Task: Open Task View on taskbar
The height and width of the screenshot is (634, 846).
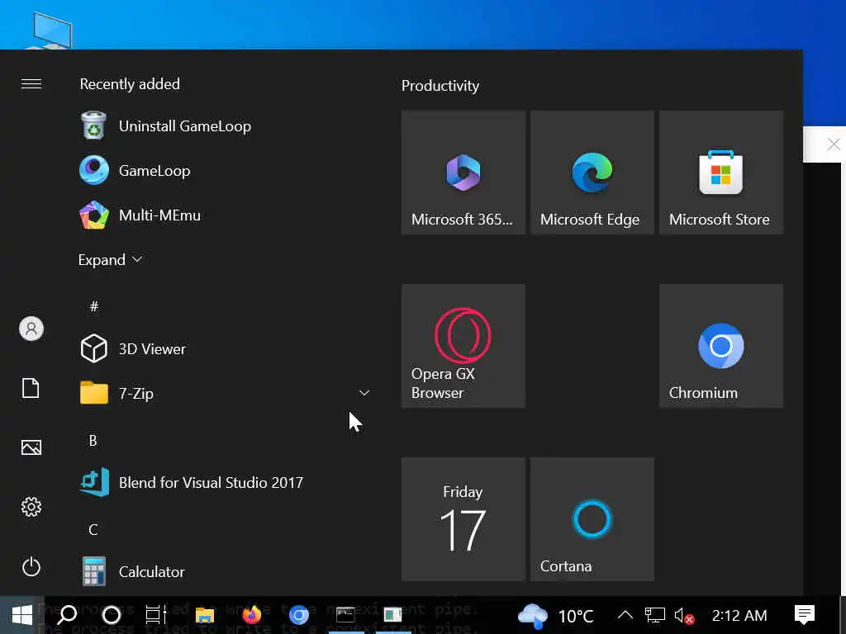Action: pyautogui.click(x=156, y=615)
